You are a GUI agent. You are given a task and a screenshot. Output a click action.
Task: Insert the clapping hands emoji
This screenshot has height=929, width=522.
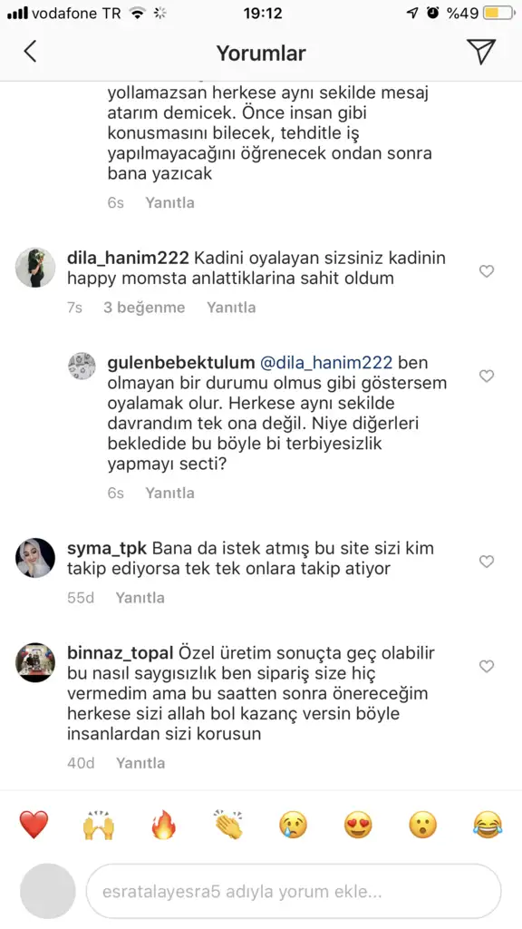[228, 825]
